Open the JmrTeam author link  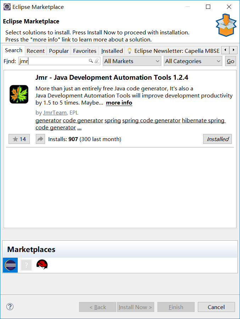coord(55,112)
